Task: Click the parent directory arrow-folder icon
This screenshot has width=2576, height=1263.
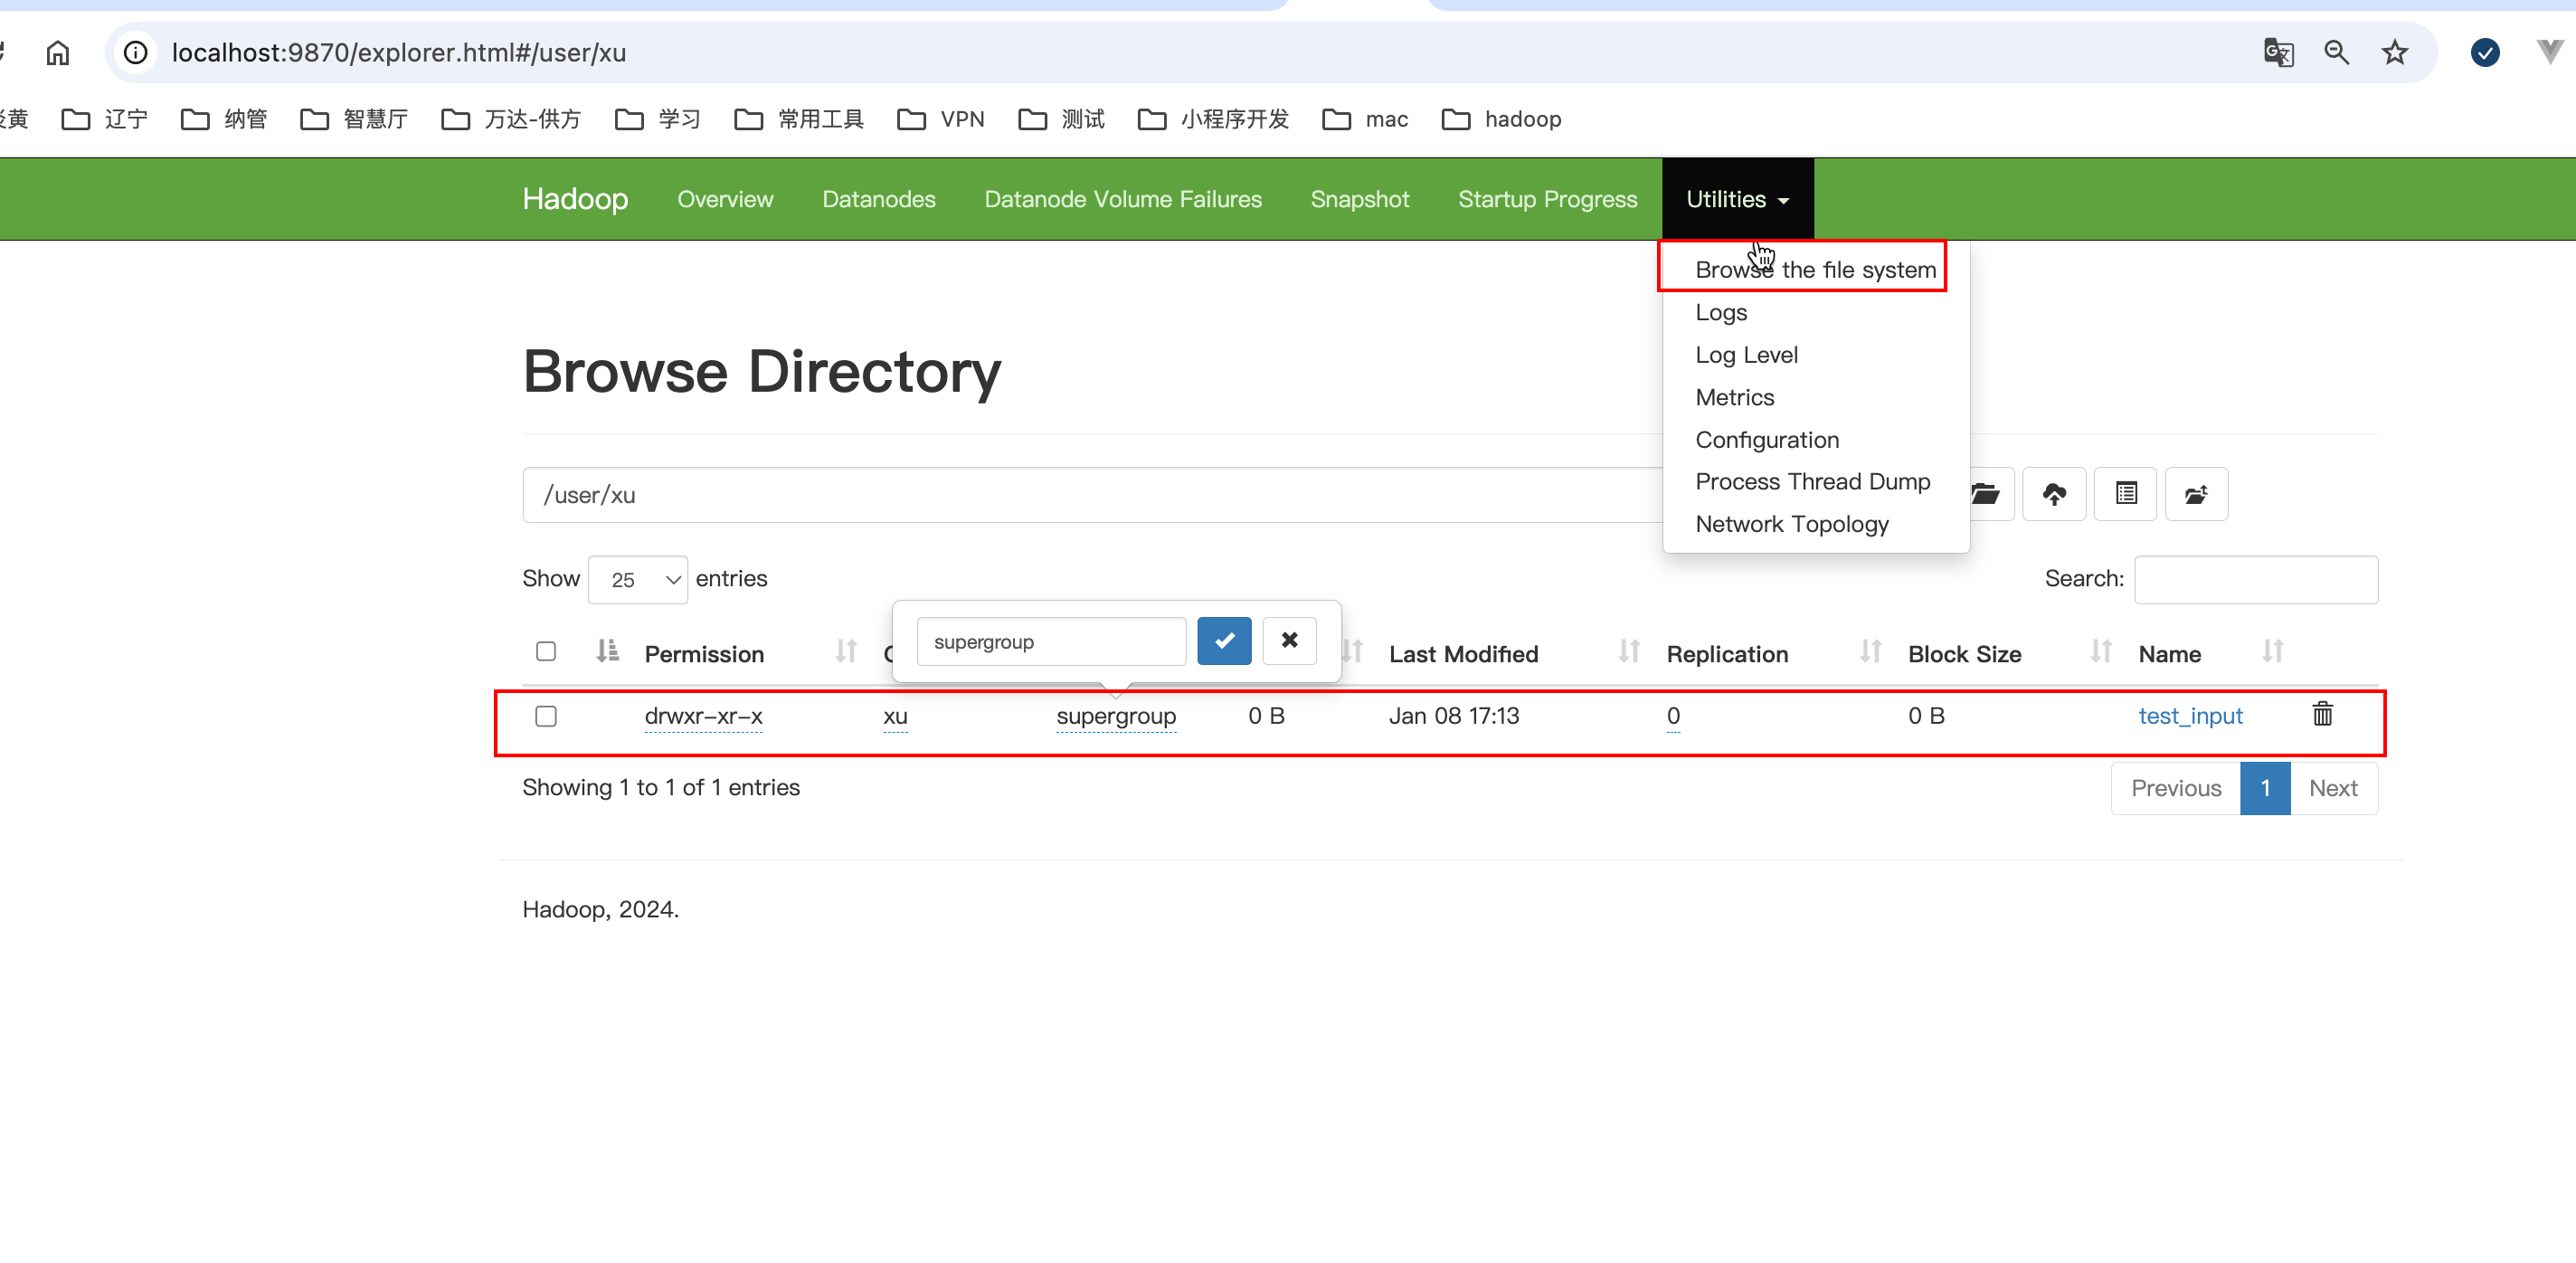Action: point(2196,494)
